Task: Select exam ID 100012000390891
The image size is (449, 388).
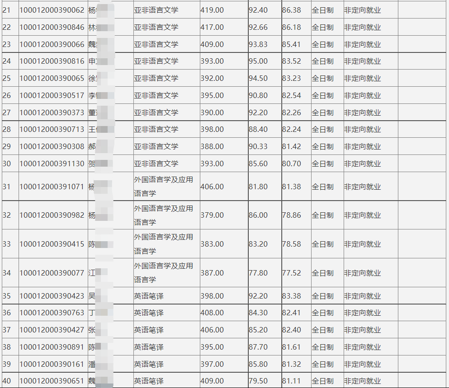Action: [x=52, y=347]
